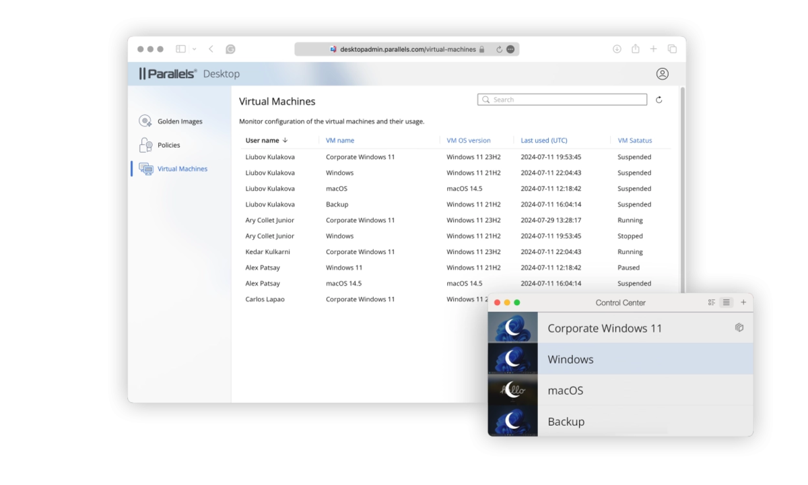Open the user account profile icon
Viewport: 808px width, 485px height.
click(x=662, y=74)
